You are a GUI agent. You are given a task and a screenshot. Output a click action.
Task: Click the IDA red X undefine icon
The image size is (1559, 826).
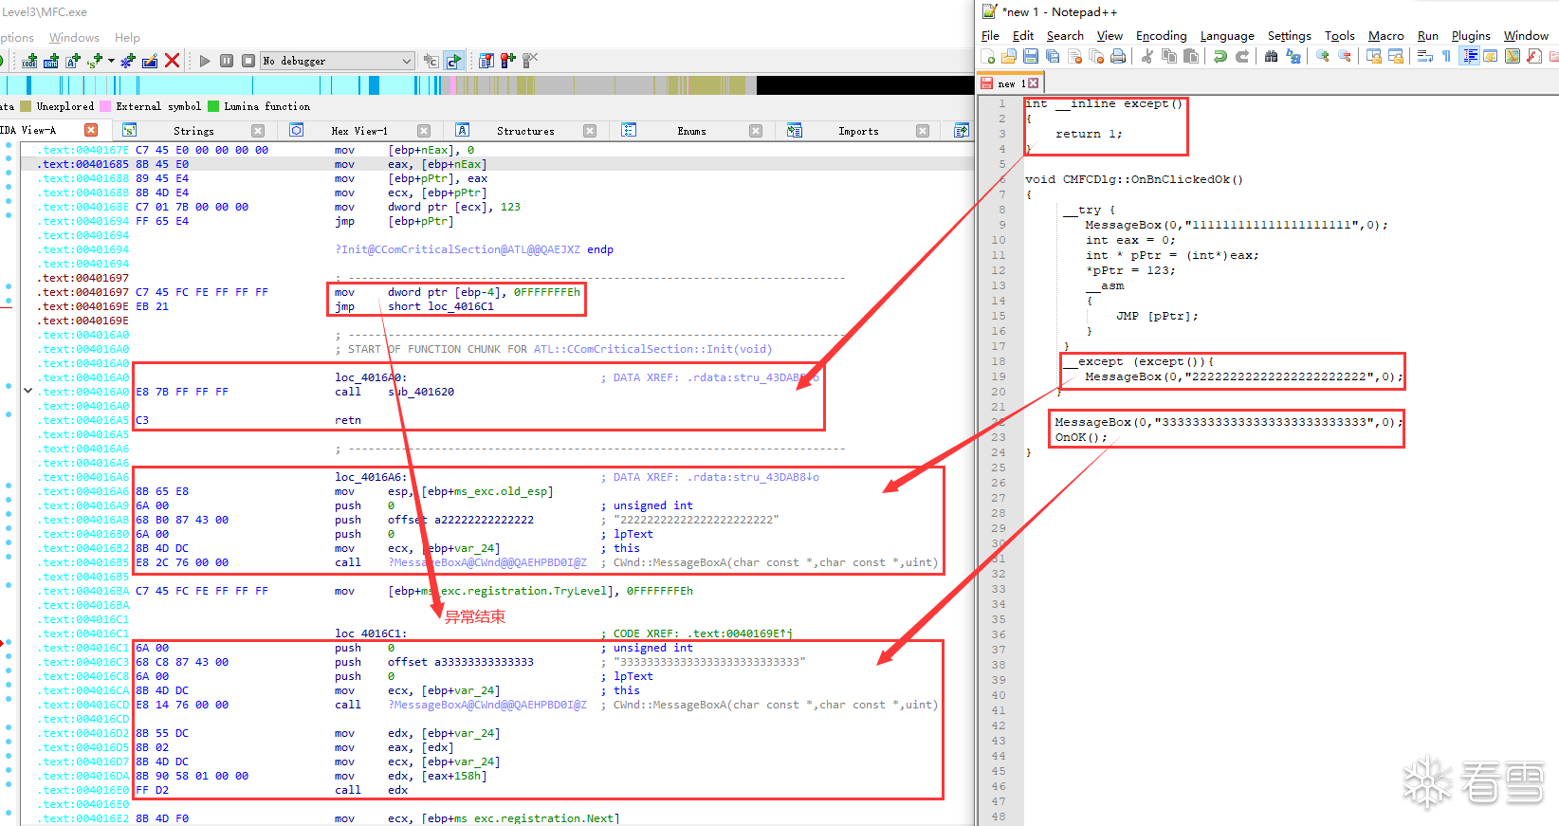(x=172, y=61)
